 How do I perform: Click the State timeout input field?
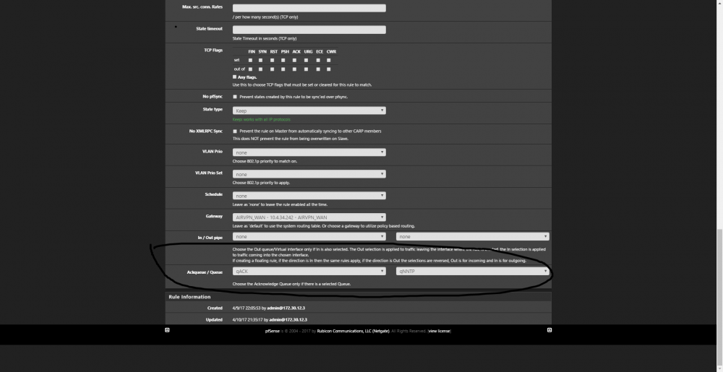(x=309, y=30)
